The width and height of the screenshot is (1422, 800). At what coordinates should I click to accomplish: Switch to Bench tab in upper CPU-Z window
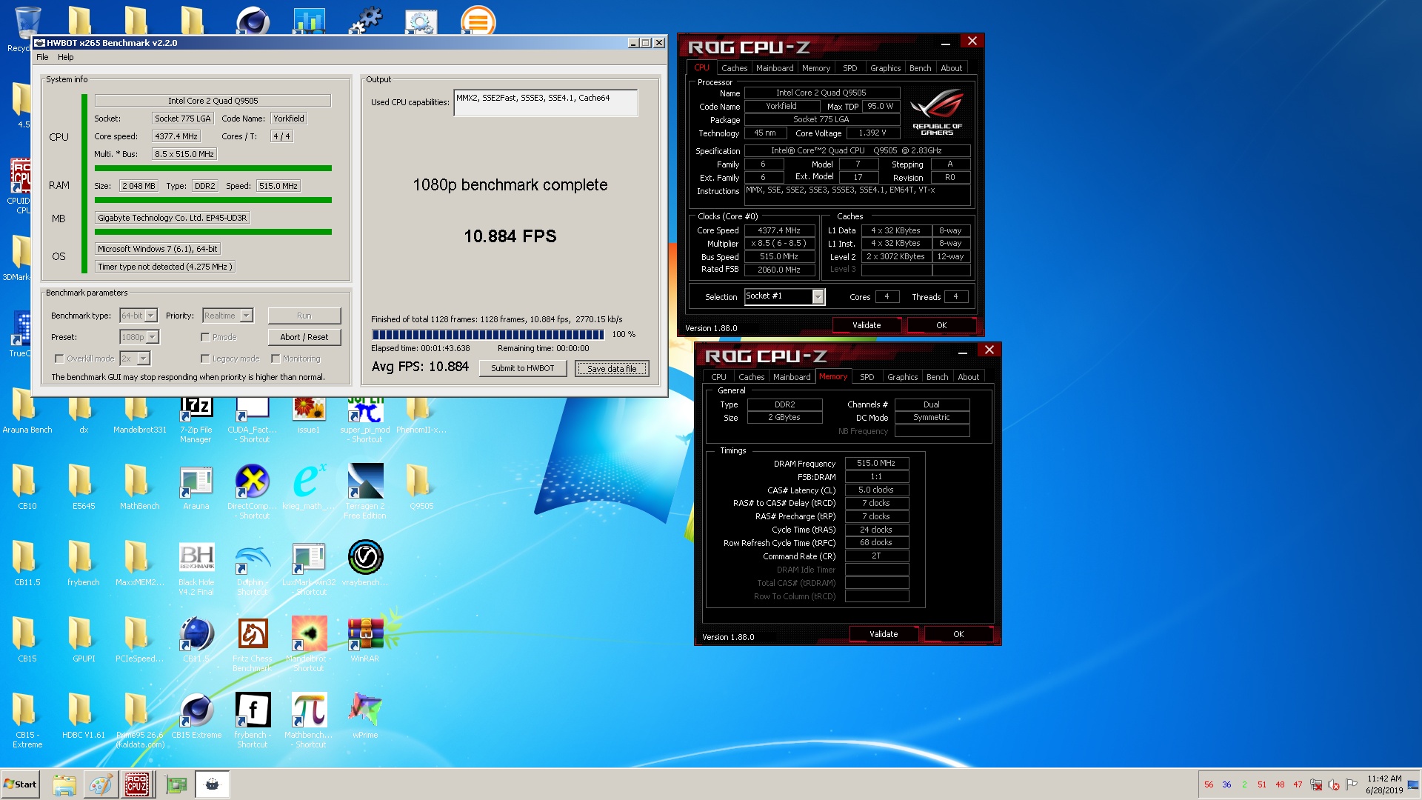(x=920, y=68)
